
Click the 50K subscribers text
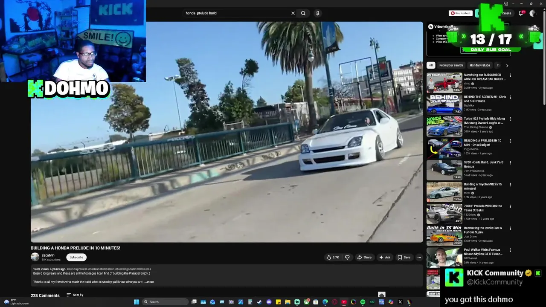pyautogui.click(x=51, y=260)
